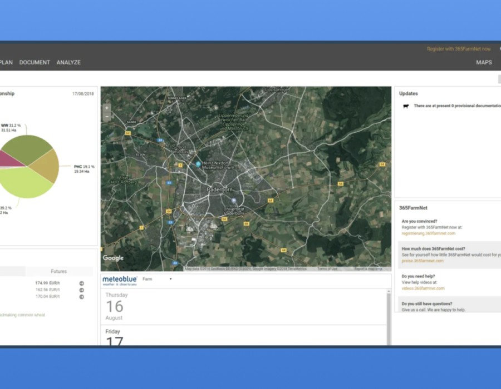Open the preise.365farmnet.com pricing link
This screenshot has height=389, width=501.
(x=422, y=261)
